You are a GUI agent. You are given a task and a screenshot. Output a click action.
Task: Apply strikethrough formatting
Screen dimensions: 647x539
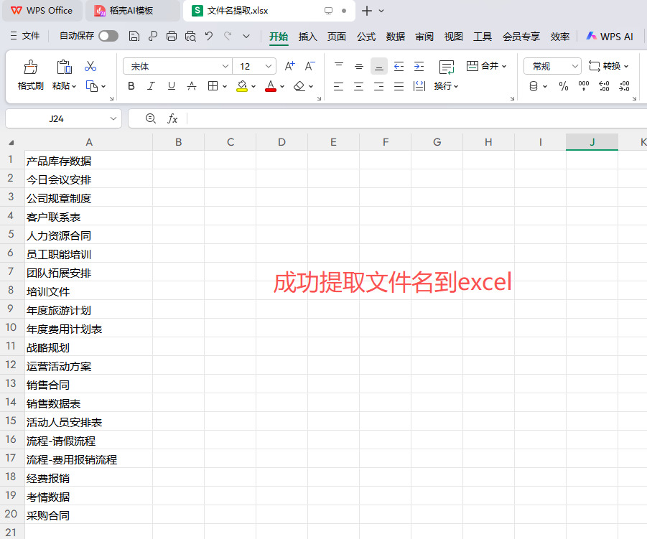tap(192, 86)
